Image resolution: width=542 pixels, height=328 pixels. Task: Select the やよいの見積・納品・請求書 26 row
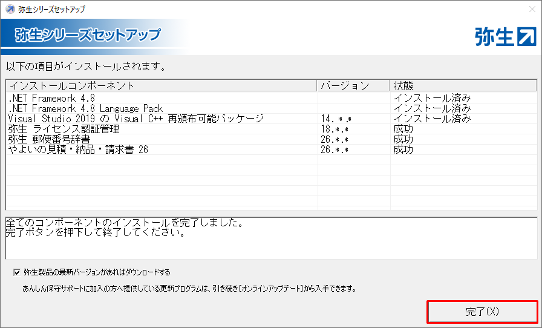(78, 149)
